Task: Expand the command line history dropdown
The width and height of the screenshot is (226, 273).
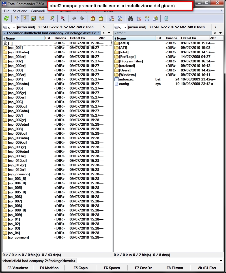Action: pos(221,261)
